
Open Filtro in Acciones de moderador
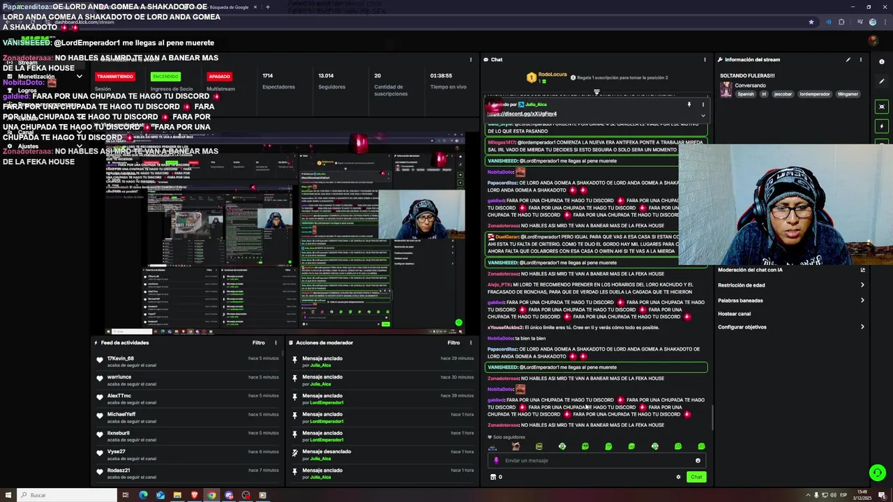(x=453, y=342)
